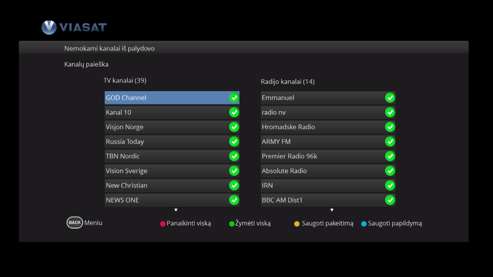This screenshot has height=277, width=493.
Task: Toggle the TBN Nordic checkmark
Action: coord(234,156)
